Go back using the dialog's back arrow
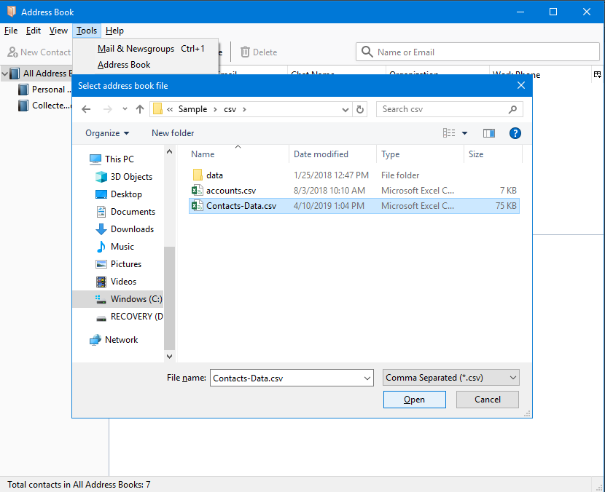Screen dimensions: 605x492 (x=86, y=109)
